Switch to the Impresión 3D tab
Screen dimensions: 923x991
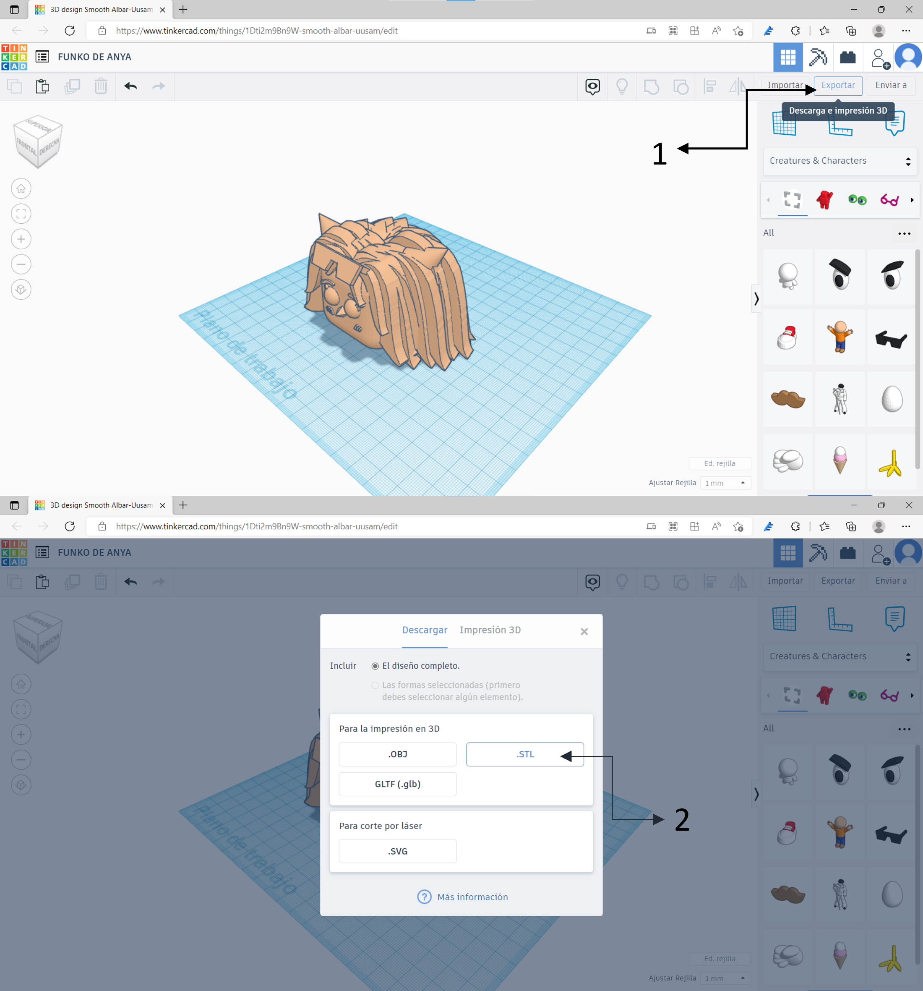click(490, 630)
